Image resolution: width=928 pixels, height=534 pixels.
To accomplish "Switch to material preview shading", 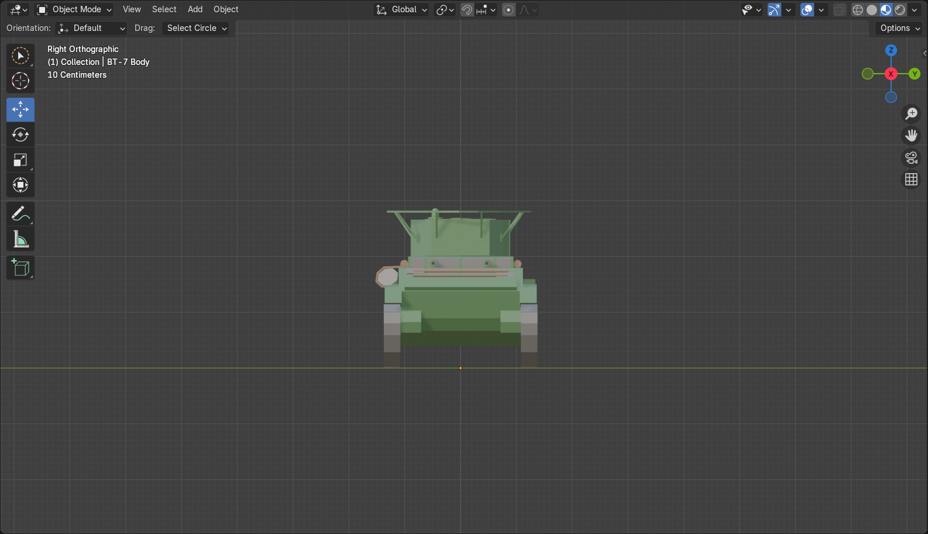I will coord(886,9).
